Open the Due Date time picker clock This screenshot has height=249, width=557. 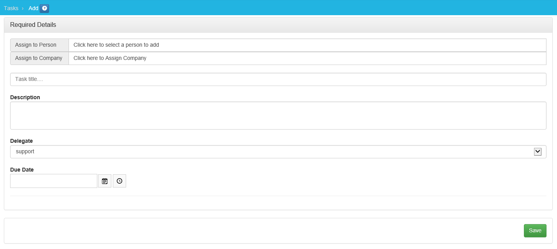[x=119, y=181]
